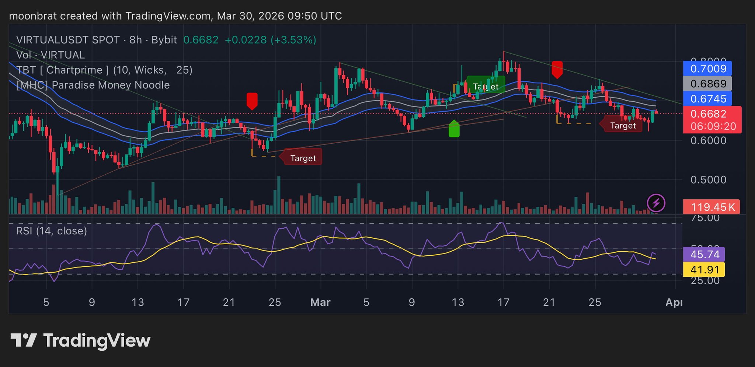
Task: Click the 41.91 RSI average label
Action: click(x=704, y=270)
